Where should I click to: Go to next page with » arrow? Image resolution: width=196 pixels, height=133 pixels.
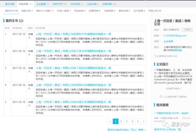point(143,121)
